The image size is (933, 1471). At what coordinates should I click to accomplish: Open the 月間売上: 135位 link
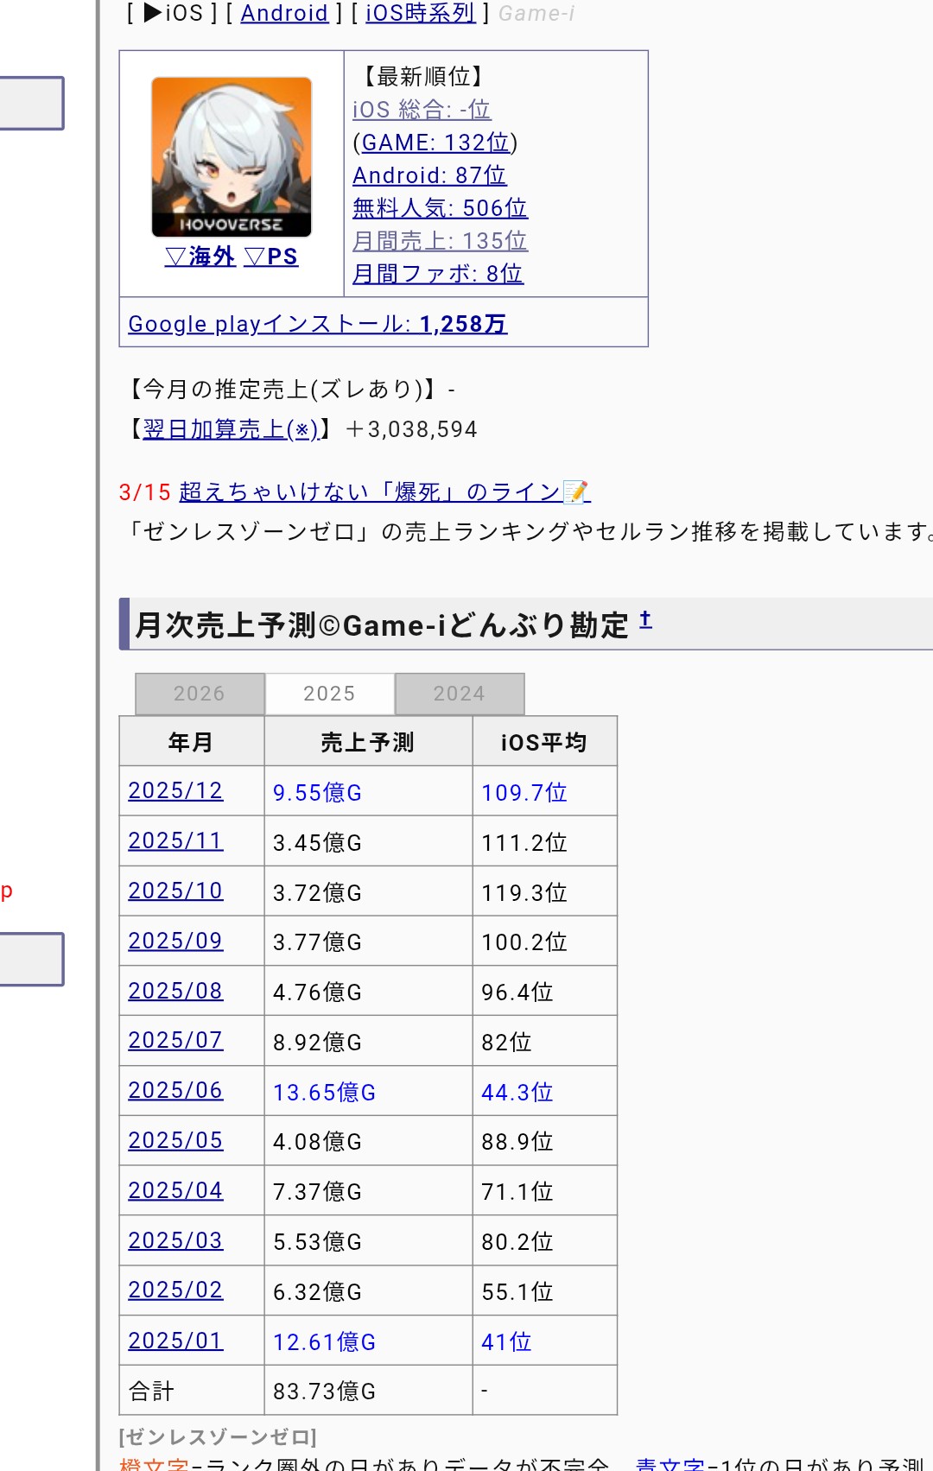click(x=440, y=241)
